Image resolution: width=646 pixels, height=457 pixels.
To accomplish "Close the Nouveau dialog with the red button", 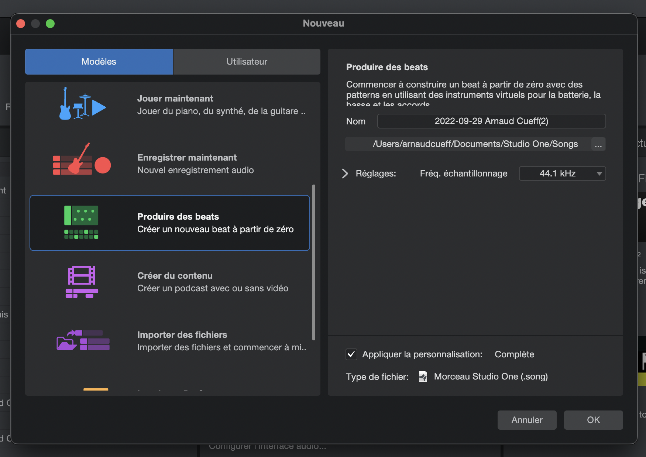I will click(21, 24).
